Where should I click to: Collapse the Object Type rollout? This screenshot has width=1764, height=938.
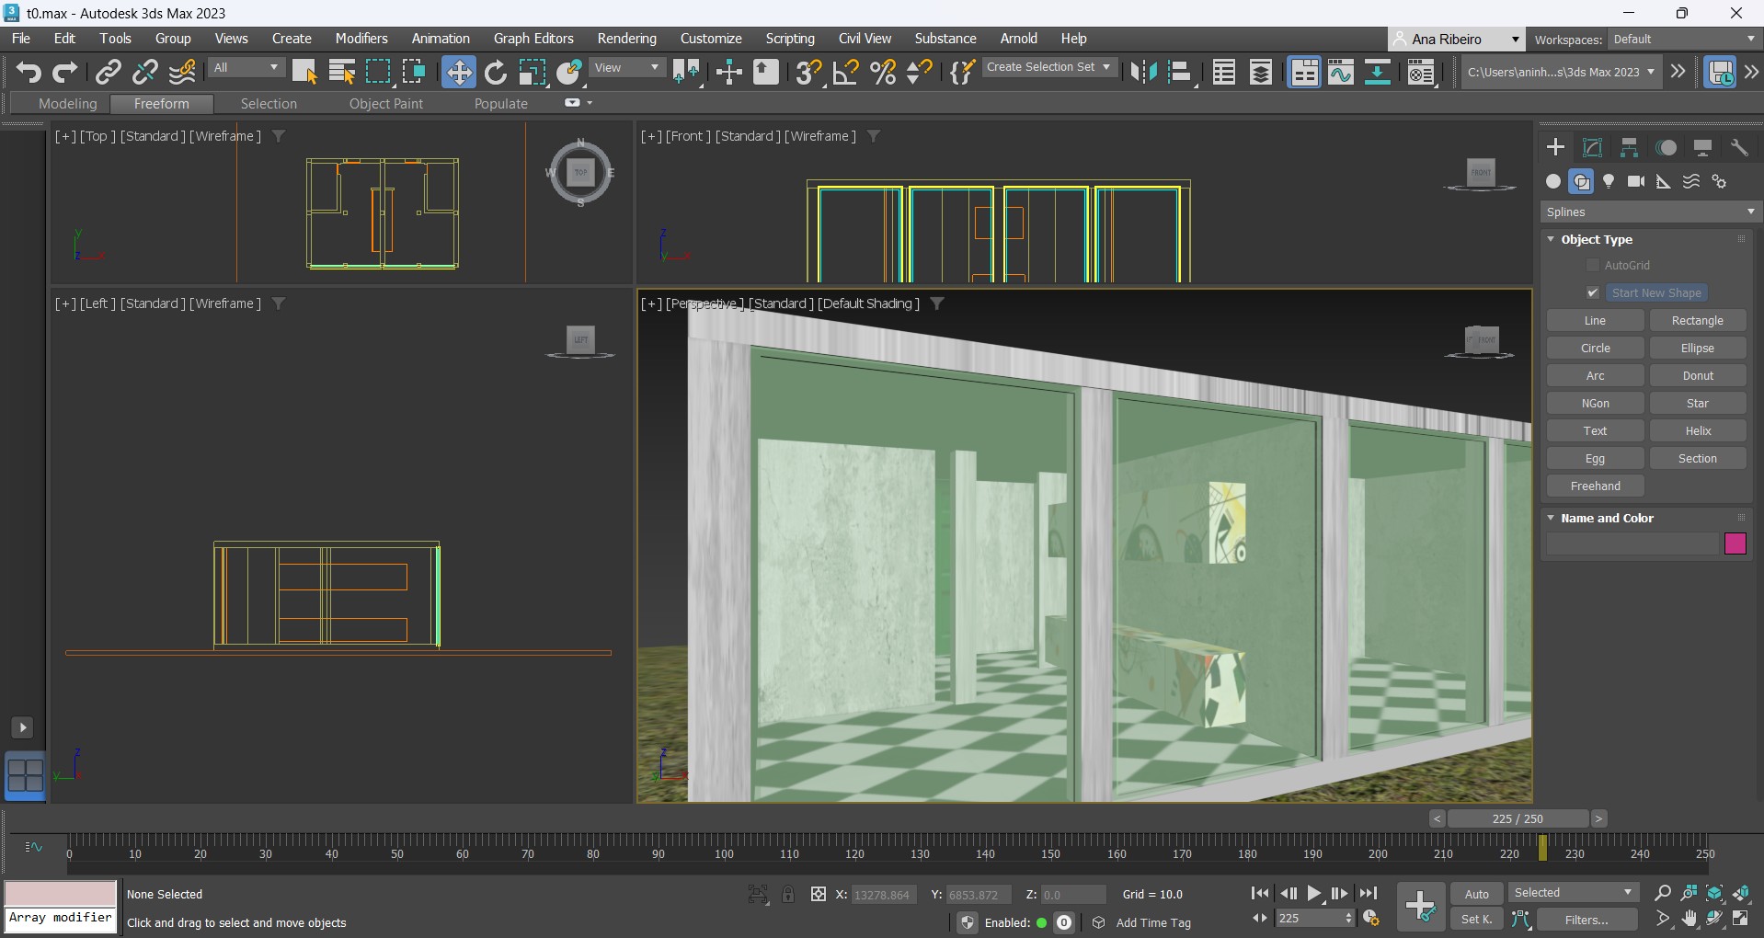[x=1596, y=239]
